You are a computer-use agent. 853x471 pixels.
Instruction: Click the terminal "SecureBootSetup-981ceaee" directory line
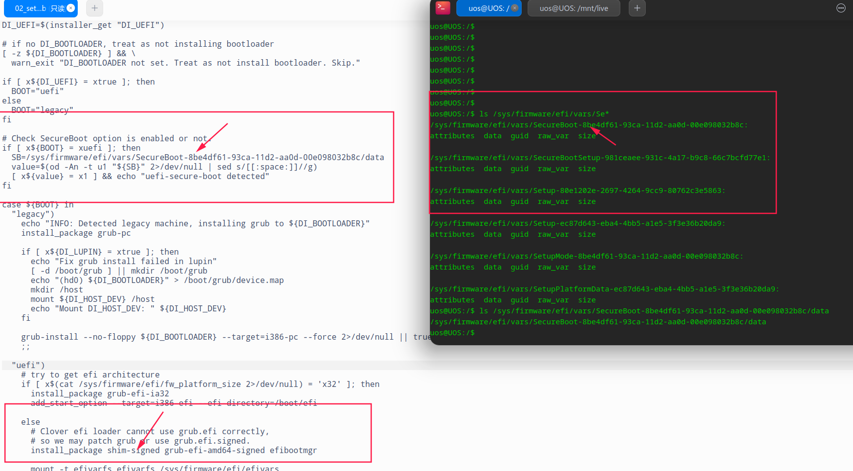click(600, 158)
